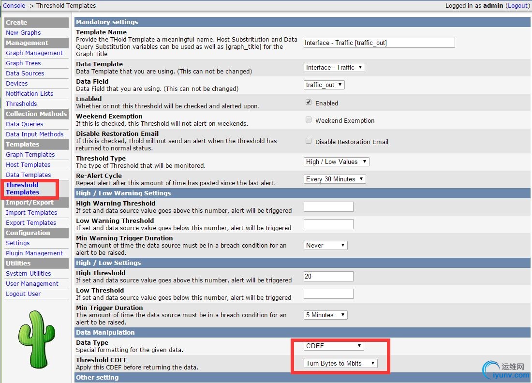Open Min Warning Trigger Duration Never dropdown
The height and width of the screenshot is (383, 532).
coord(325,245)
